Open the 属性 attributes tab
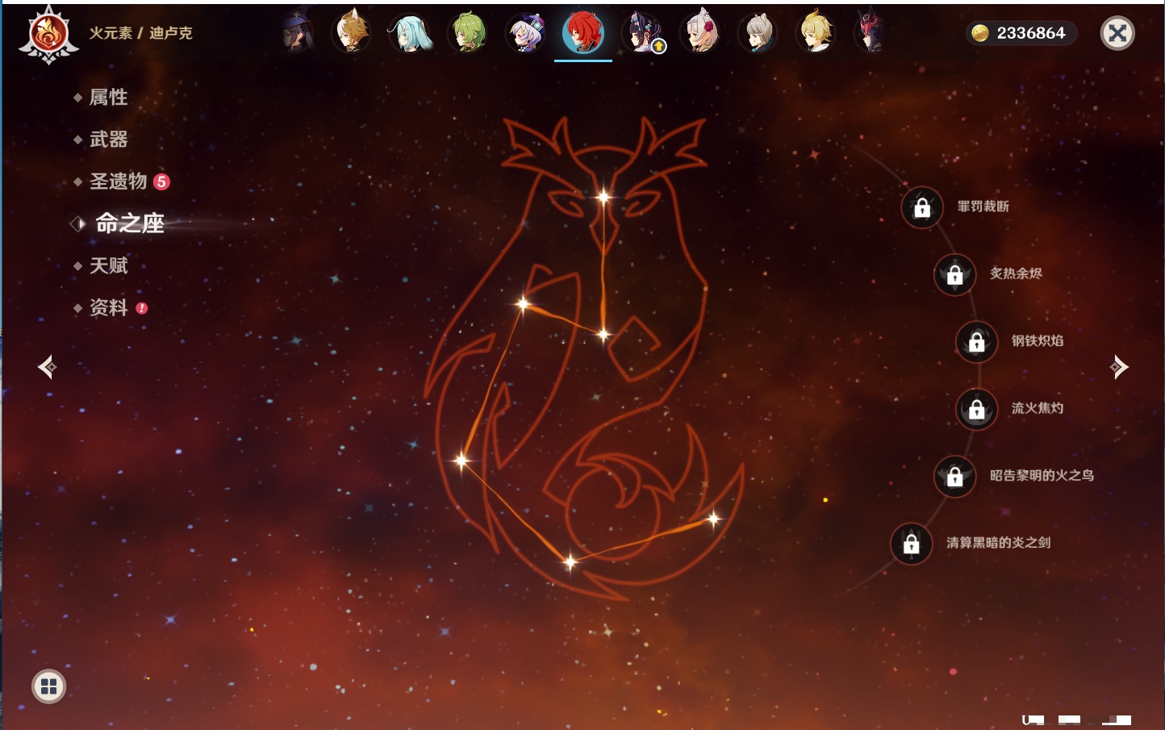 pos(108,98)
